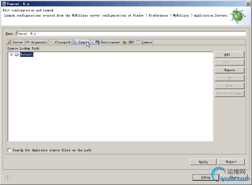Switch to the Server tab
This screenshot has height=185, width=252.
pos(15,42)
